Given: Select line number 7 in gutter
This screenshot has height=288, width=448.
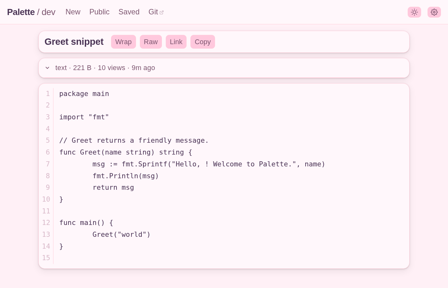Looking at the screenshot, I should click(48, 164).
